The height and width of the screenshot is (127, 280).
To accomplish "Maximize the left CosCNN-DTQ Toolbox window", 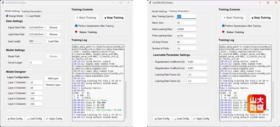I will click(x=121, y=3).
